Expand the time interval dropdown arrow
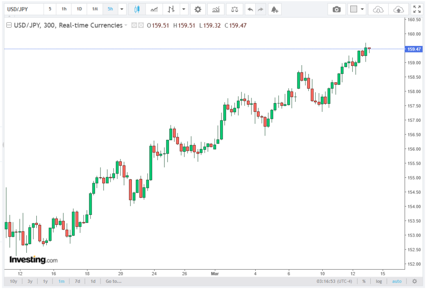The height and width of the screenshot is (290, 427). pyautogui.click(x=122, y=9)
